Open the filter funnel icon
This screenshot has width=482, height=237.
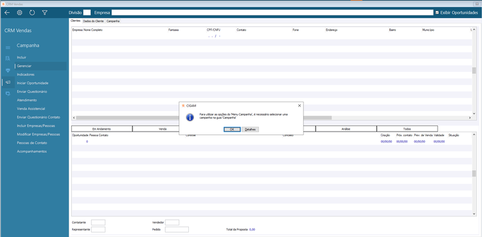(x=44, y=13)
